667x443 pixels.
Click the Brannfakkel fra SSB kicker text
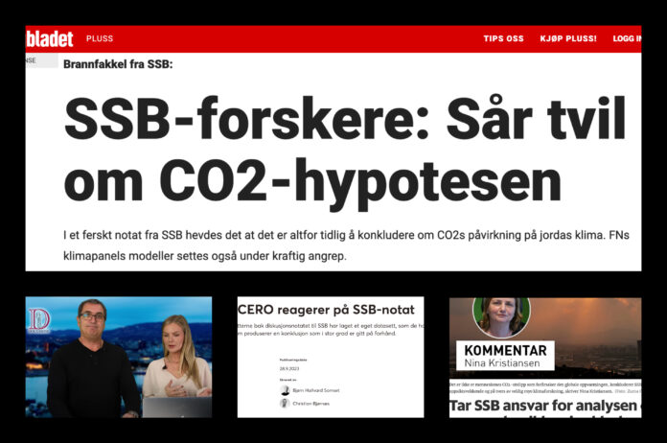118,64
